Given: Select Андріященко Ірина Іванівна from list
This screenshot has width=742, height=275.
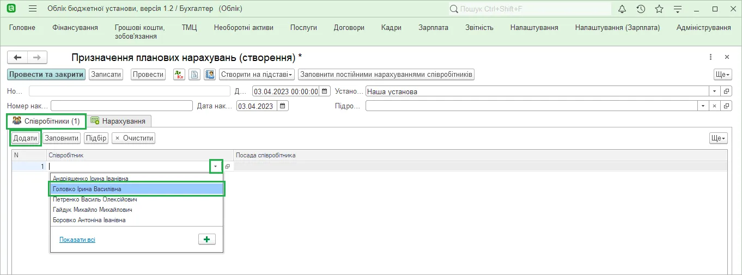Looking at the screenshot, I should 137,179.
